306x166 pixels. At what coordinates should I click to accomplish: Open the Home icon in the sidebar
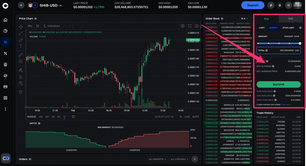[5, 20]
